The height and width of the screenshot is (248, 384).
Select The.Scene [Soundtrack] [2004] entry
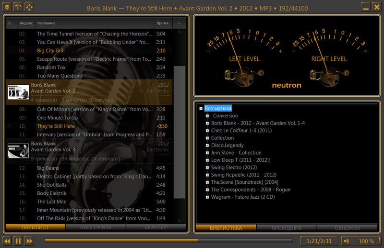coord(245,182)
